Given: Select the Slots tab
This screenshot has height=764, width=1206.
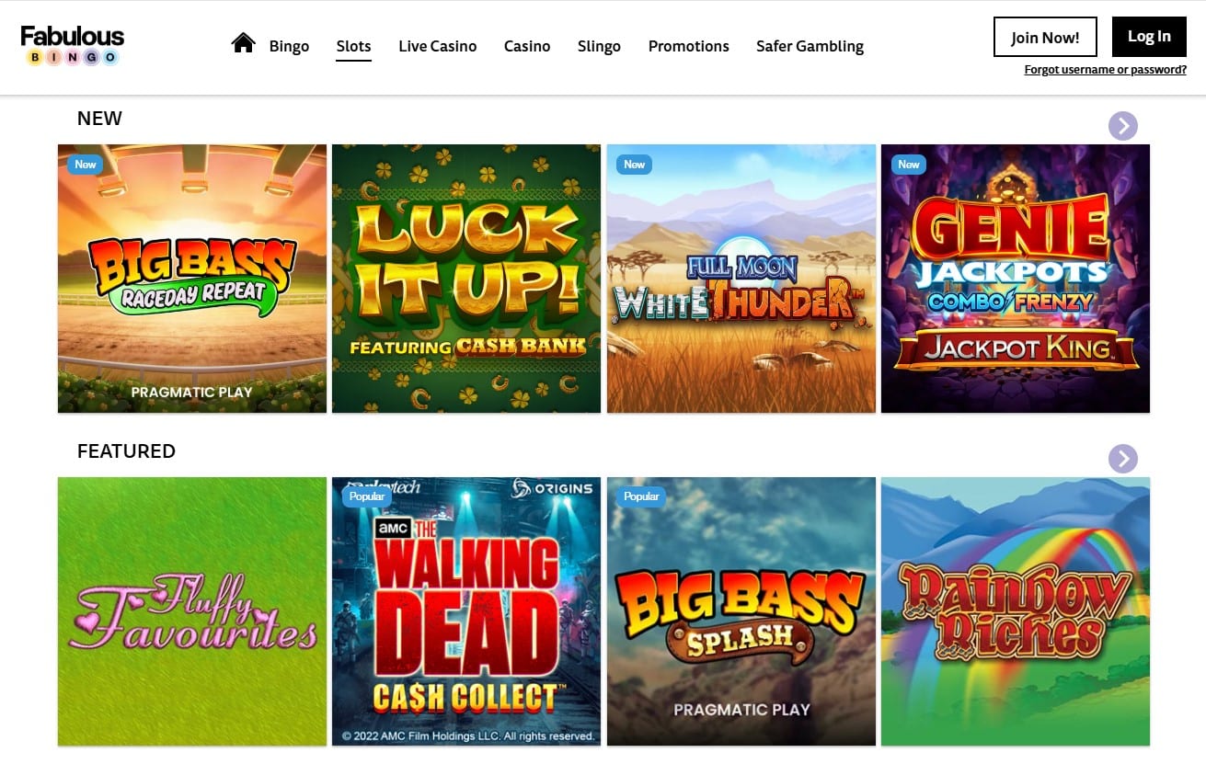Looking at the screenshot, I should tap(353, 46).
